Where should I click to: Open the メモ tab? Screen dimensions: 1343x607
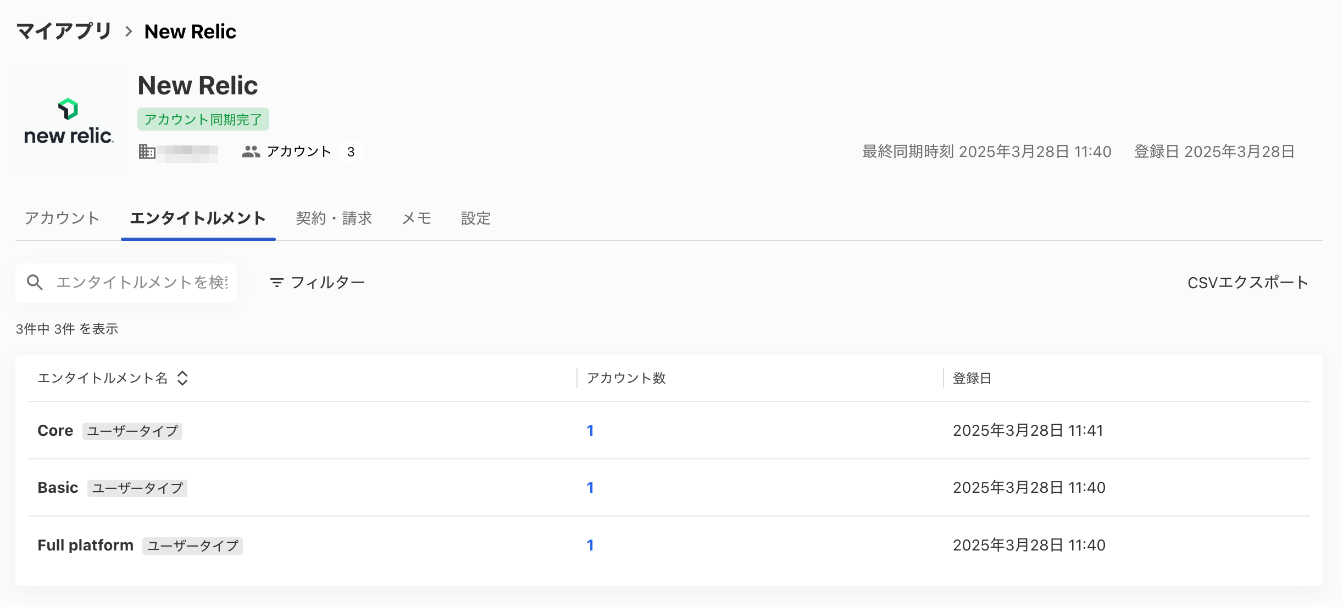pyautogui.click(x=417, y=218)
